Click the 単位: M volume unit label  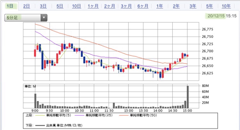point(30,87)
